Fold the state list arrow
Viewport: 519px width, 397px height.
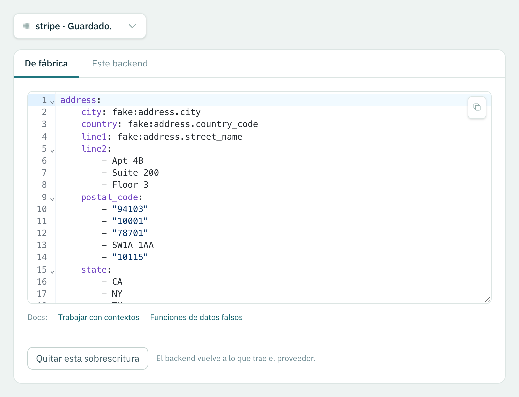[x=52, y=271]
